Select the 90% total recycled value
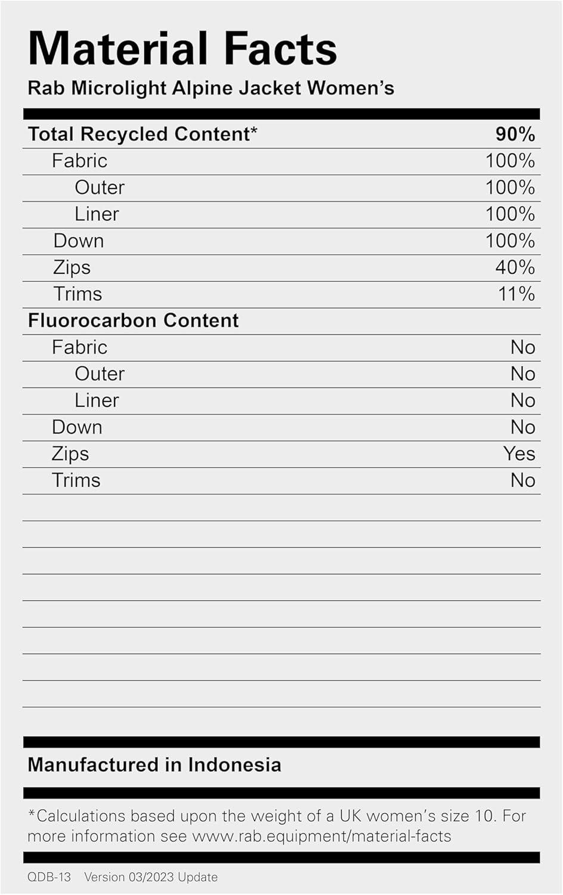This screenshot has height=895, width=563. (x=515, y=134)
